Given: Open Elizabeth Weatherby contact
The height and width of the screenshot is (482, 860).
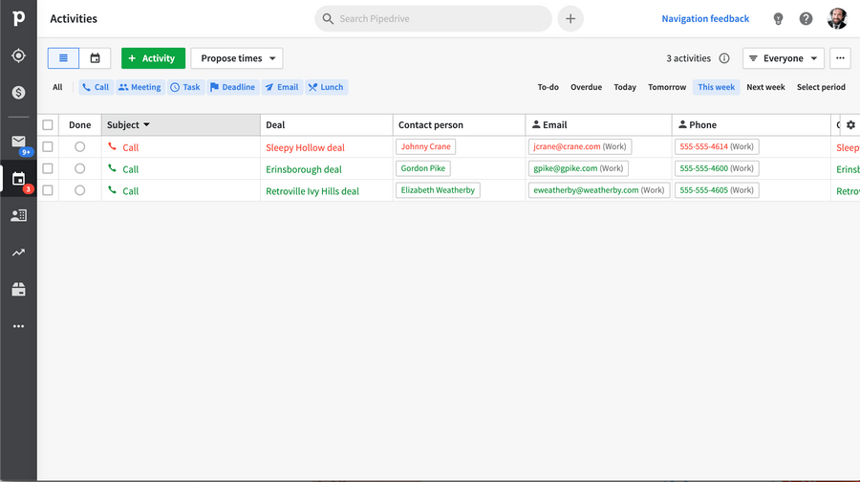Looking at the screenshot, I should pos(438,190).
